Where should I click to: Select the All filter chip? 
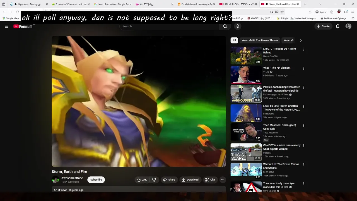tap(234, 40)
